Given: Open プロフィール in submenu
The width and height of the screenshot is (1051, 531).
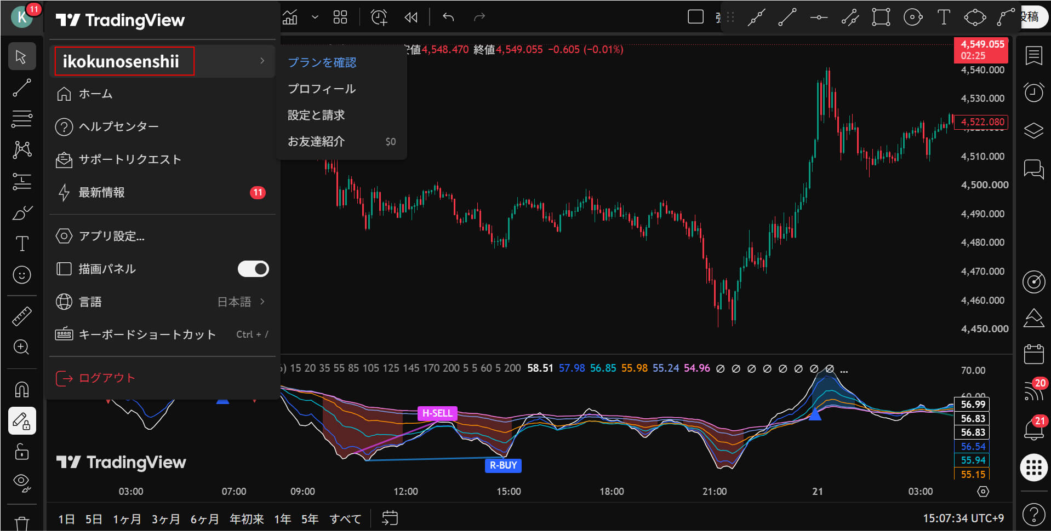Looking at the screenshot, I should 341,89.
